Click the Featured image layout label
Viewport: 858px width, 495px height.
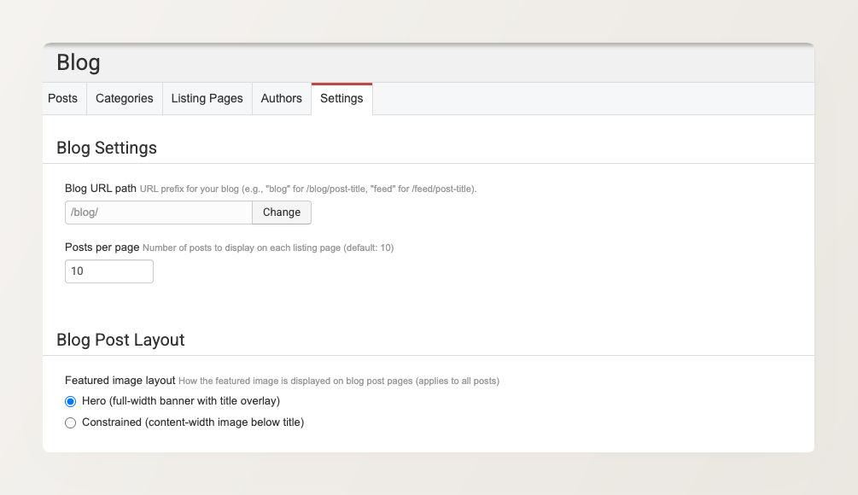coord(120,381)
